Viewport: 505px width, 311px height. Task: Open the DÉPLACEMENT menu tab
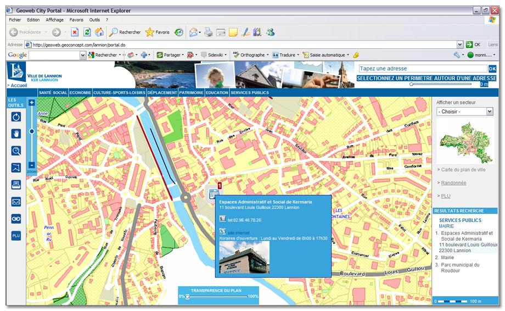[162, 93]
